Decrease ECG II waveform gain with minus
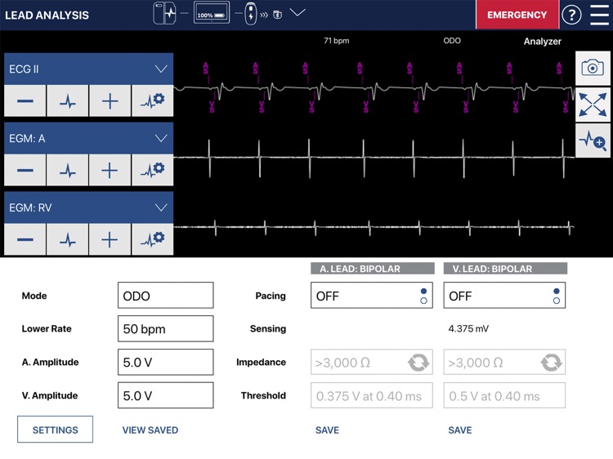The width and height of the screenshot is (613, 459). pos(25,101)
